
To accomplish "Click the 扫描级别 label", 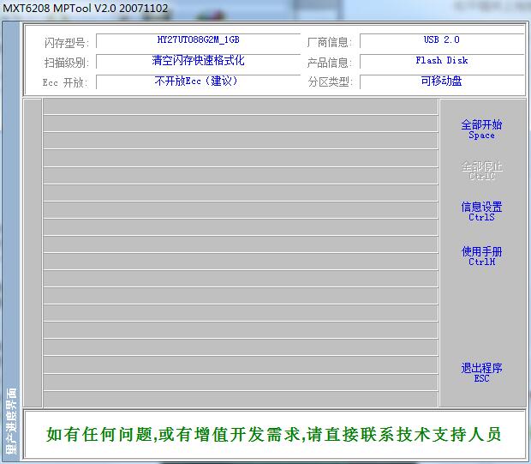I will point(67,63).
